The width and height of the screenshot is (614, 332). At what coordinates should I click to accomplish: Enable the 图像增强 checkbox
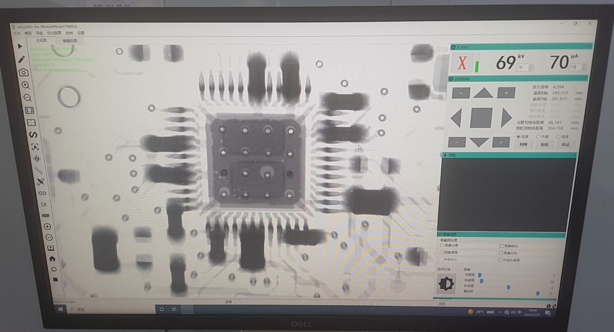coord(442,252)
